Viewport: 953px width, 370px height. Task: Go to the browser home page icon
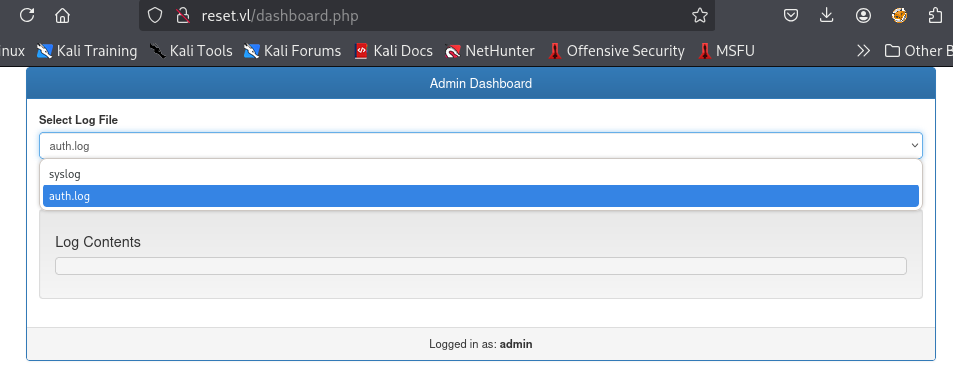pyautogui.click(x=62, y=15)
